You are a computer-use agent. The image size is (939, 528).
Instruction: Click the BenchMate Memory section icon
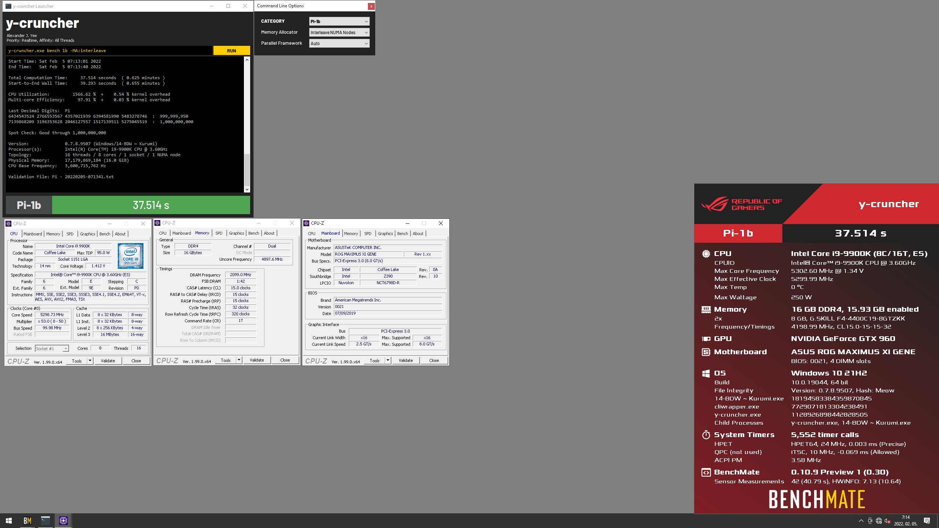pyautogui.click(x=706, y=309)
